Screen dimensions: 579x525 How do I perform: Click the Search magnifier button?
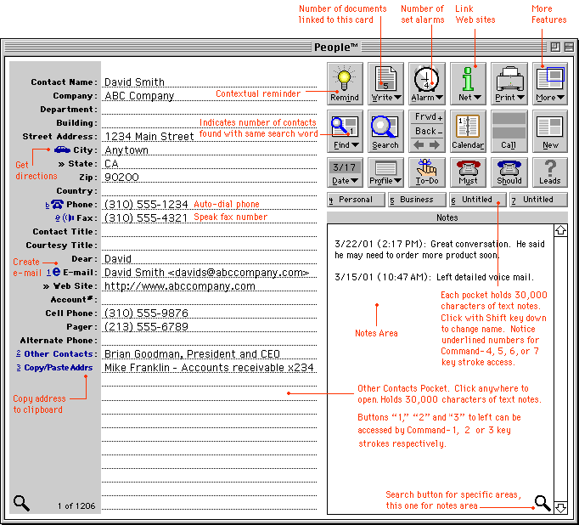[385, 131]
